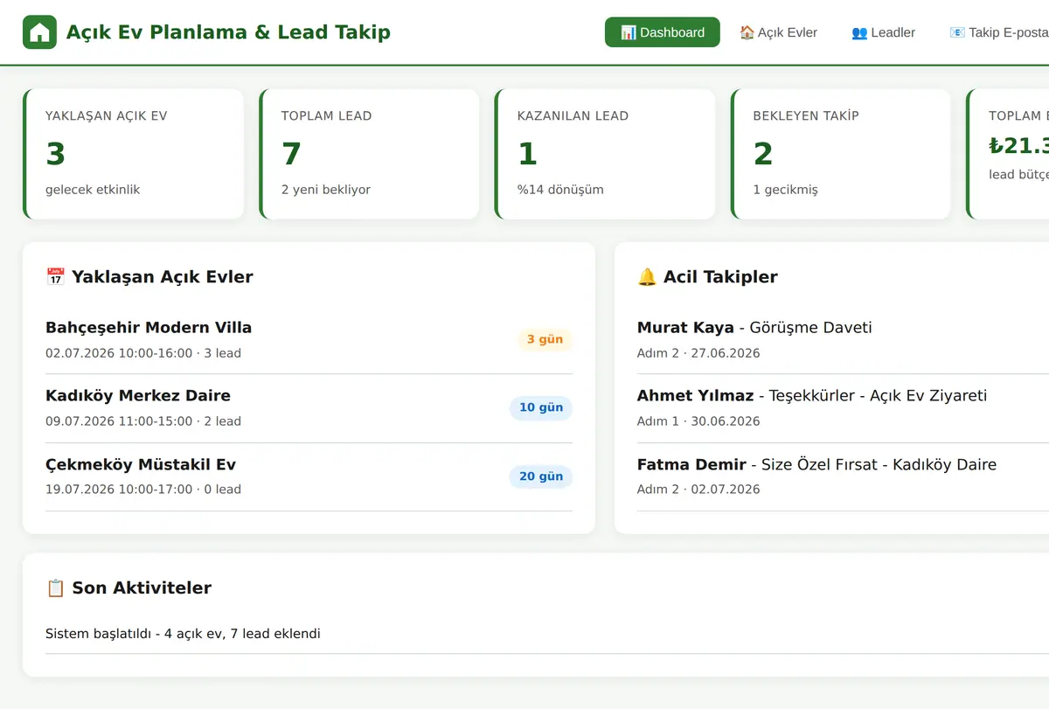Click the text gelecek etkinlik
This screenshot has width=1049, height=709.
(x=93, y=190)
